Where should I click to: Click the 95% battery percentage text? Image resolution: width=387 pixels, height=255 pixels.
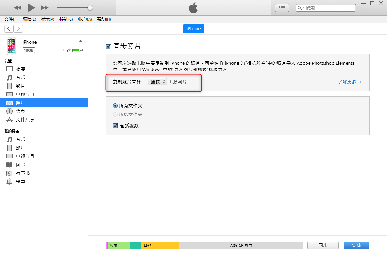point(67,50)
